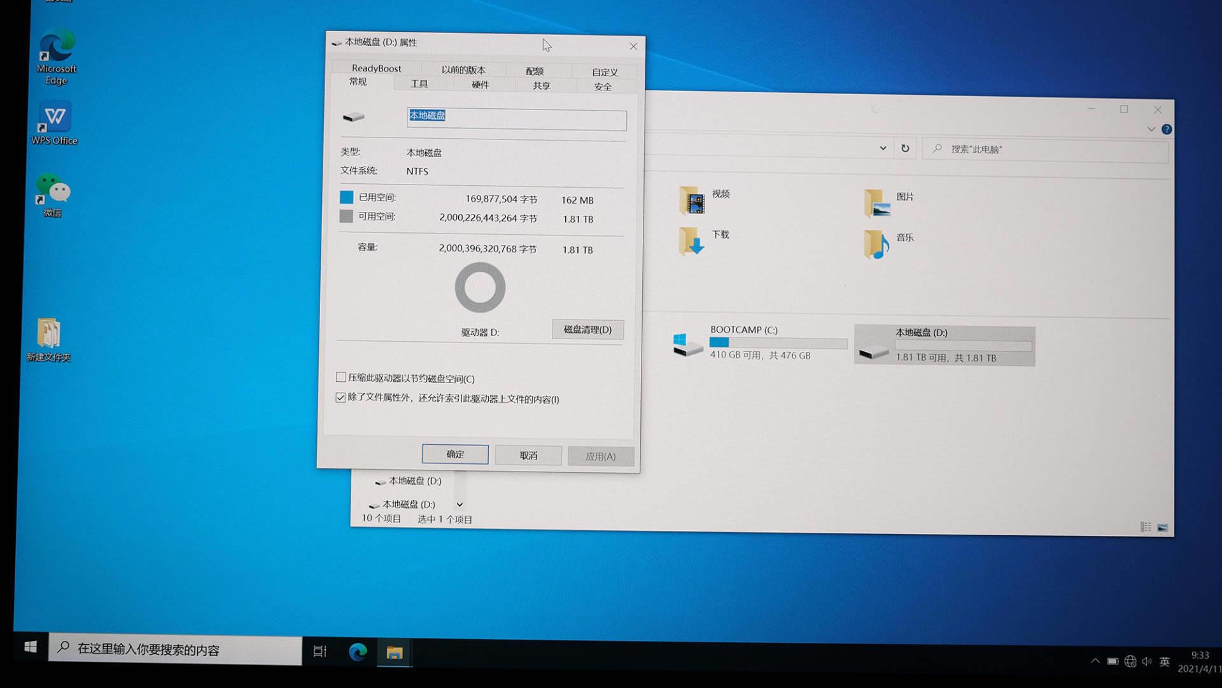This screenshot has width=1222, height=688.
Task: Switch Explorer to details view icon
Action: point(1146,527)
